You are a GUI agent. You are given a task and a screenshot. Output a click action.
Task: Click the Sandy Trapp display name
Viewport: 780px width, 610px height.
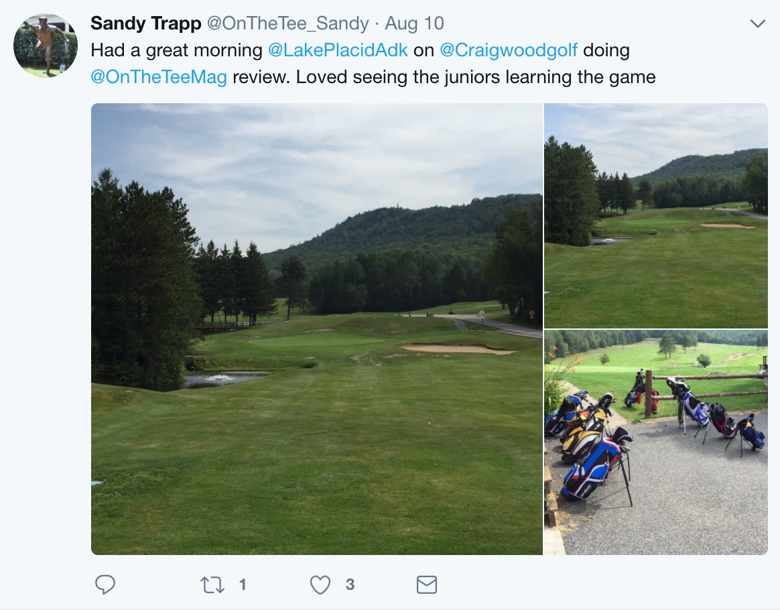(x=145, y=23)
